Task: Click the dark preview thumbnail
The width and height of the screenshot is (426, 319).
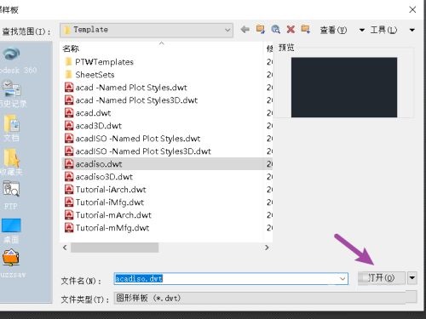Action: [x=344, y=88]
